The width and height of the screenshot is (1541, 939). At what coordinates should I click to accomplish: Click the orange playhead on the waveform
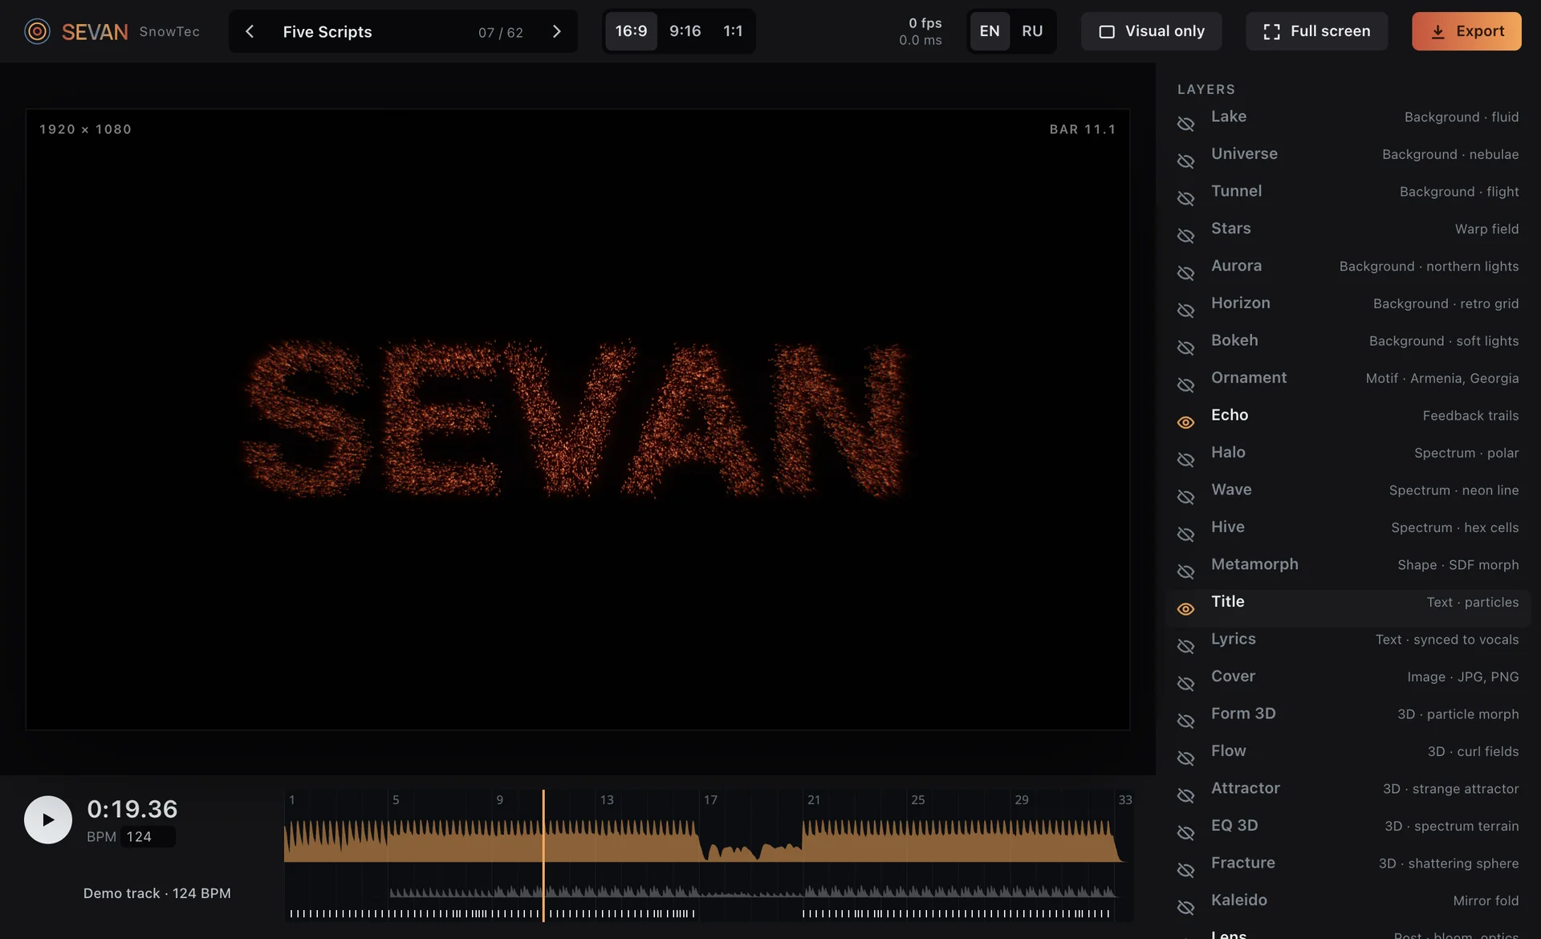(543, 856)
